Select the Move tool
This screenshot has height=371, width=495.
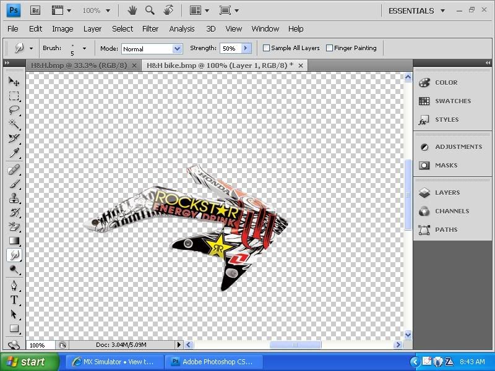[x=14, y=82]
